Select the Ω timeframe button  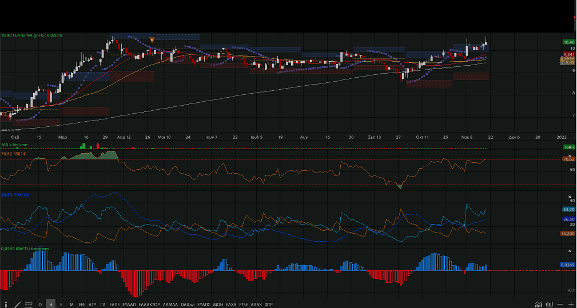click(x=40, y=305)
